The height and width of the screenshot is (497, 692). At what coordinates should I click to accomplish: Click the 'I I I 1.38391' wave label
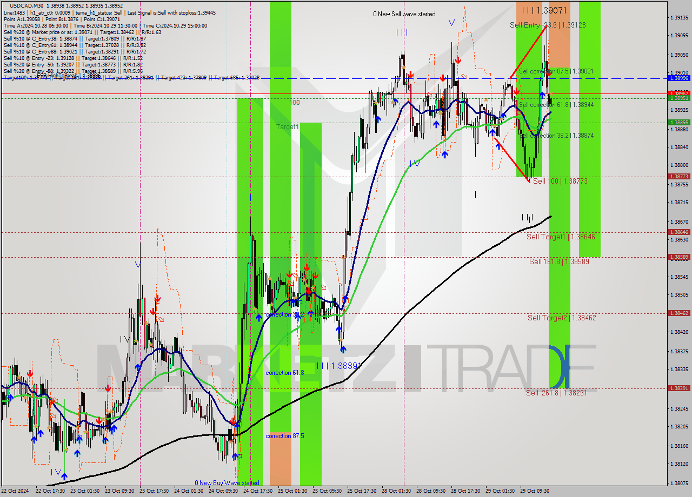click(x=339, y=366)
